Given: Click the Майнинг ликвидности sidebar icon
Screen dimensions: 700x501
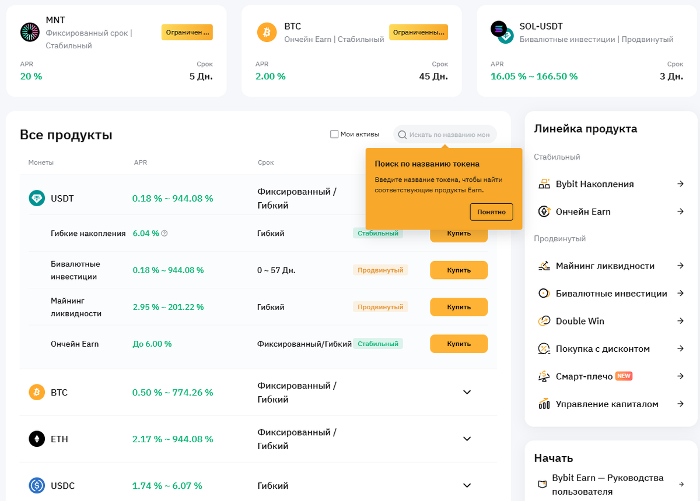Looking at the screenshot, I should tap(544, 266).
